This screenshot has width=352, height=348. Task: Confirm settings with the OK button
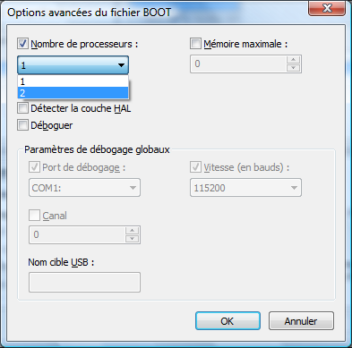click(228, 321)
